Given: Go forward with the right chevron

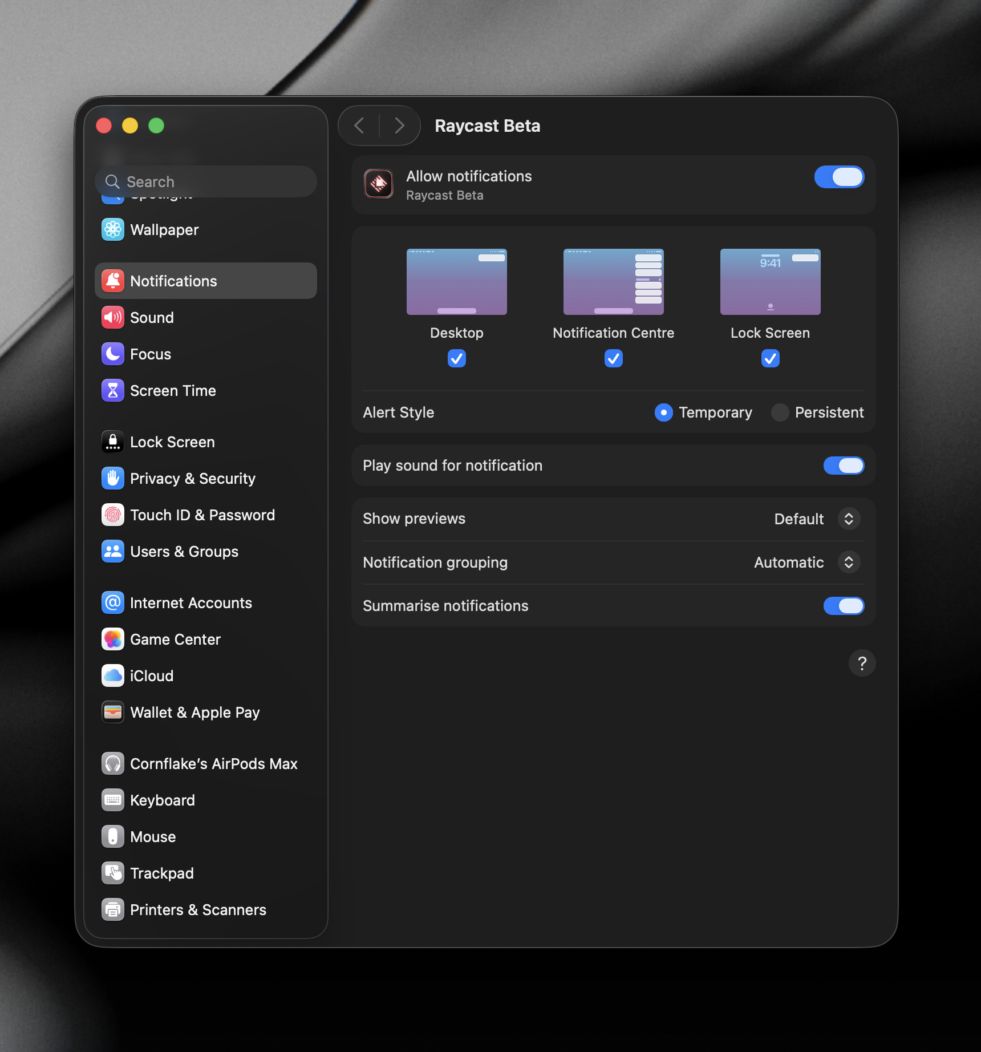Looking at the screenshot, I should click(400, 126).
